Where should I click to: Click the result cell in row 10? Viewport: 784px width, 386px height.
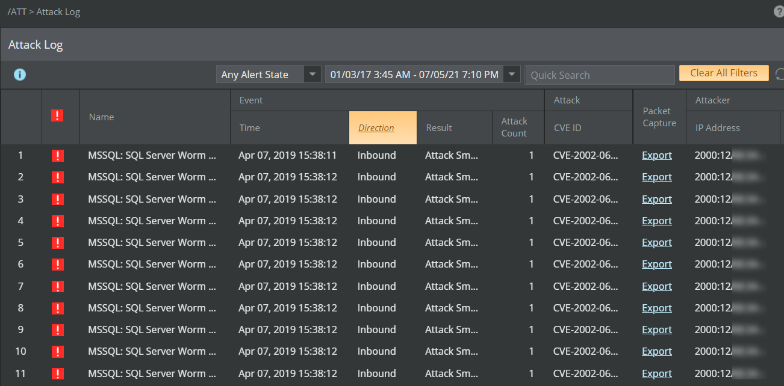pos(452,351)
